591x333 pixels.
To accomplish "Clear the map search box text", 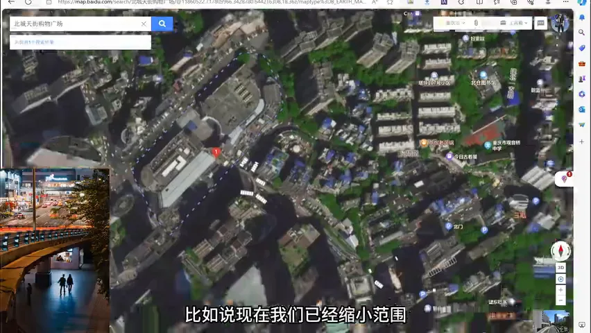I will coord(144,24).
